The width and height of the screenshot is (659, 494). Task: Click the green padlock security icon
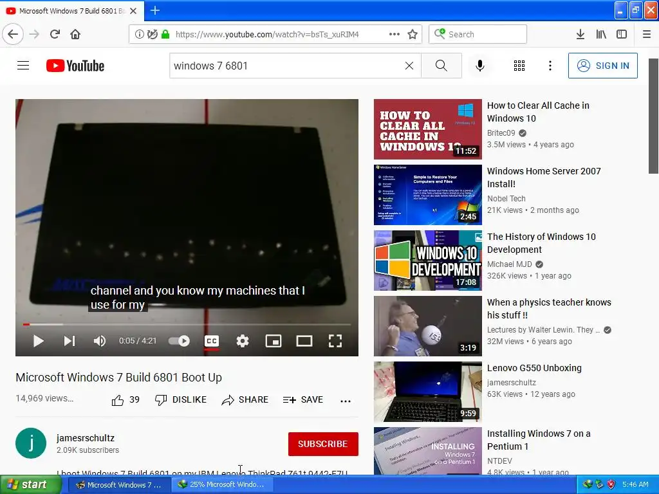(165, 34)
